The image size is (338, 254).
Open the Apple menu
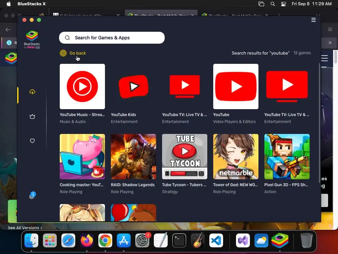point(9,4)
